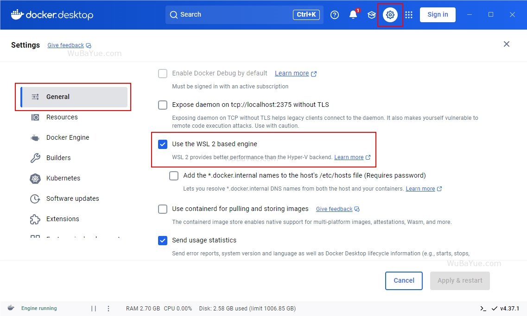
Task: Click the Disk: 2.58 GB used status entry
Action: pos(248,309)
